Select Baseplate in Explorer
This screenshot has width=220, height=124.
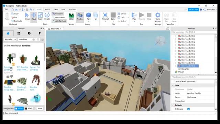pos(185,69)
